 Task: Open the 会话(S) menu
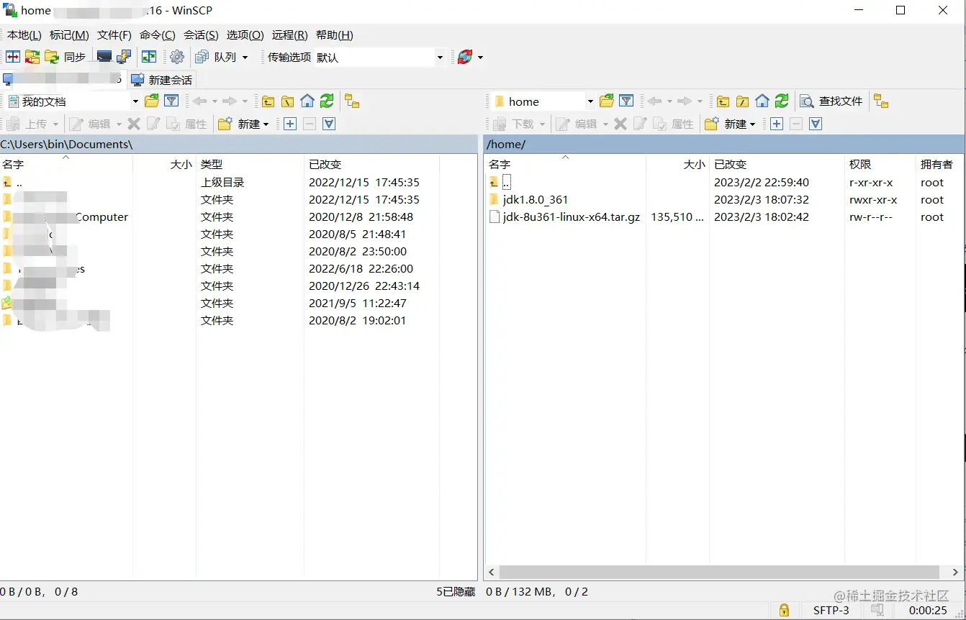[x=201, y=35]
